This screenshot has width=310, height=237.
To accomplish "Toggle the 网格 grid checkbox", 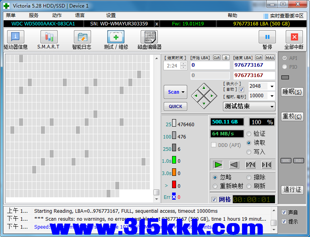I will 214,199.
